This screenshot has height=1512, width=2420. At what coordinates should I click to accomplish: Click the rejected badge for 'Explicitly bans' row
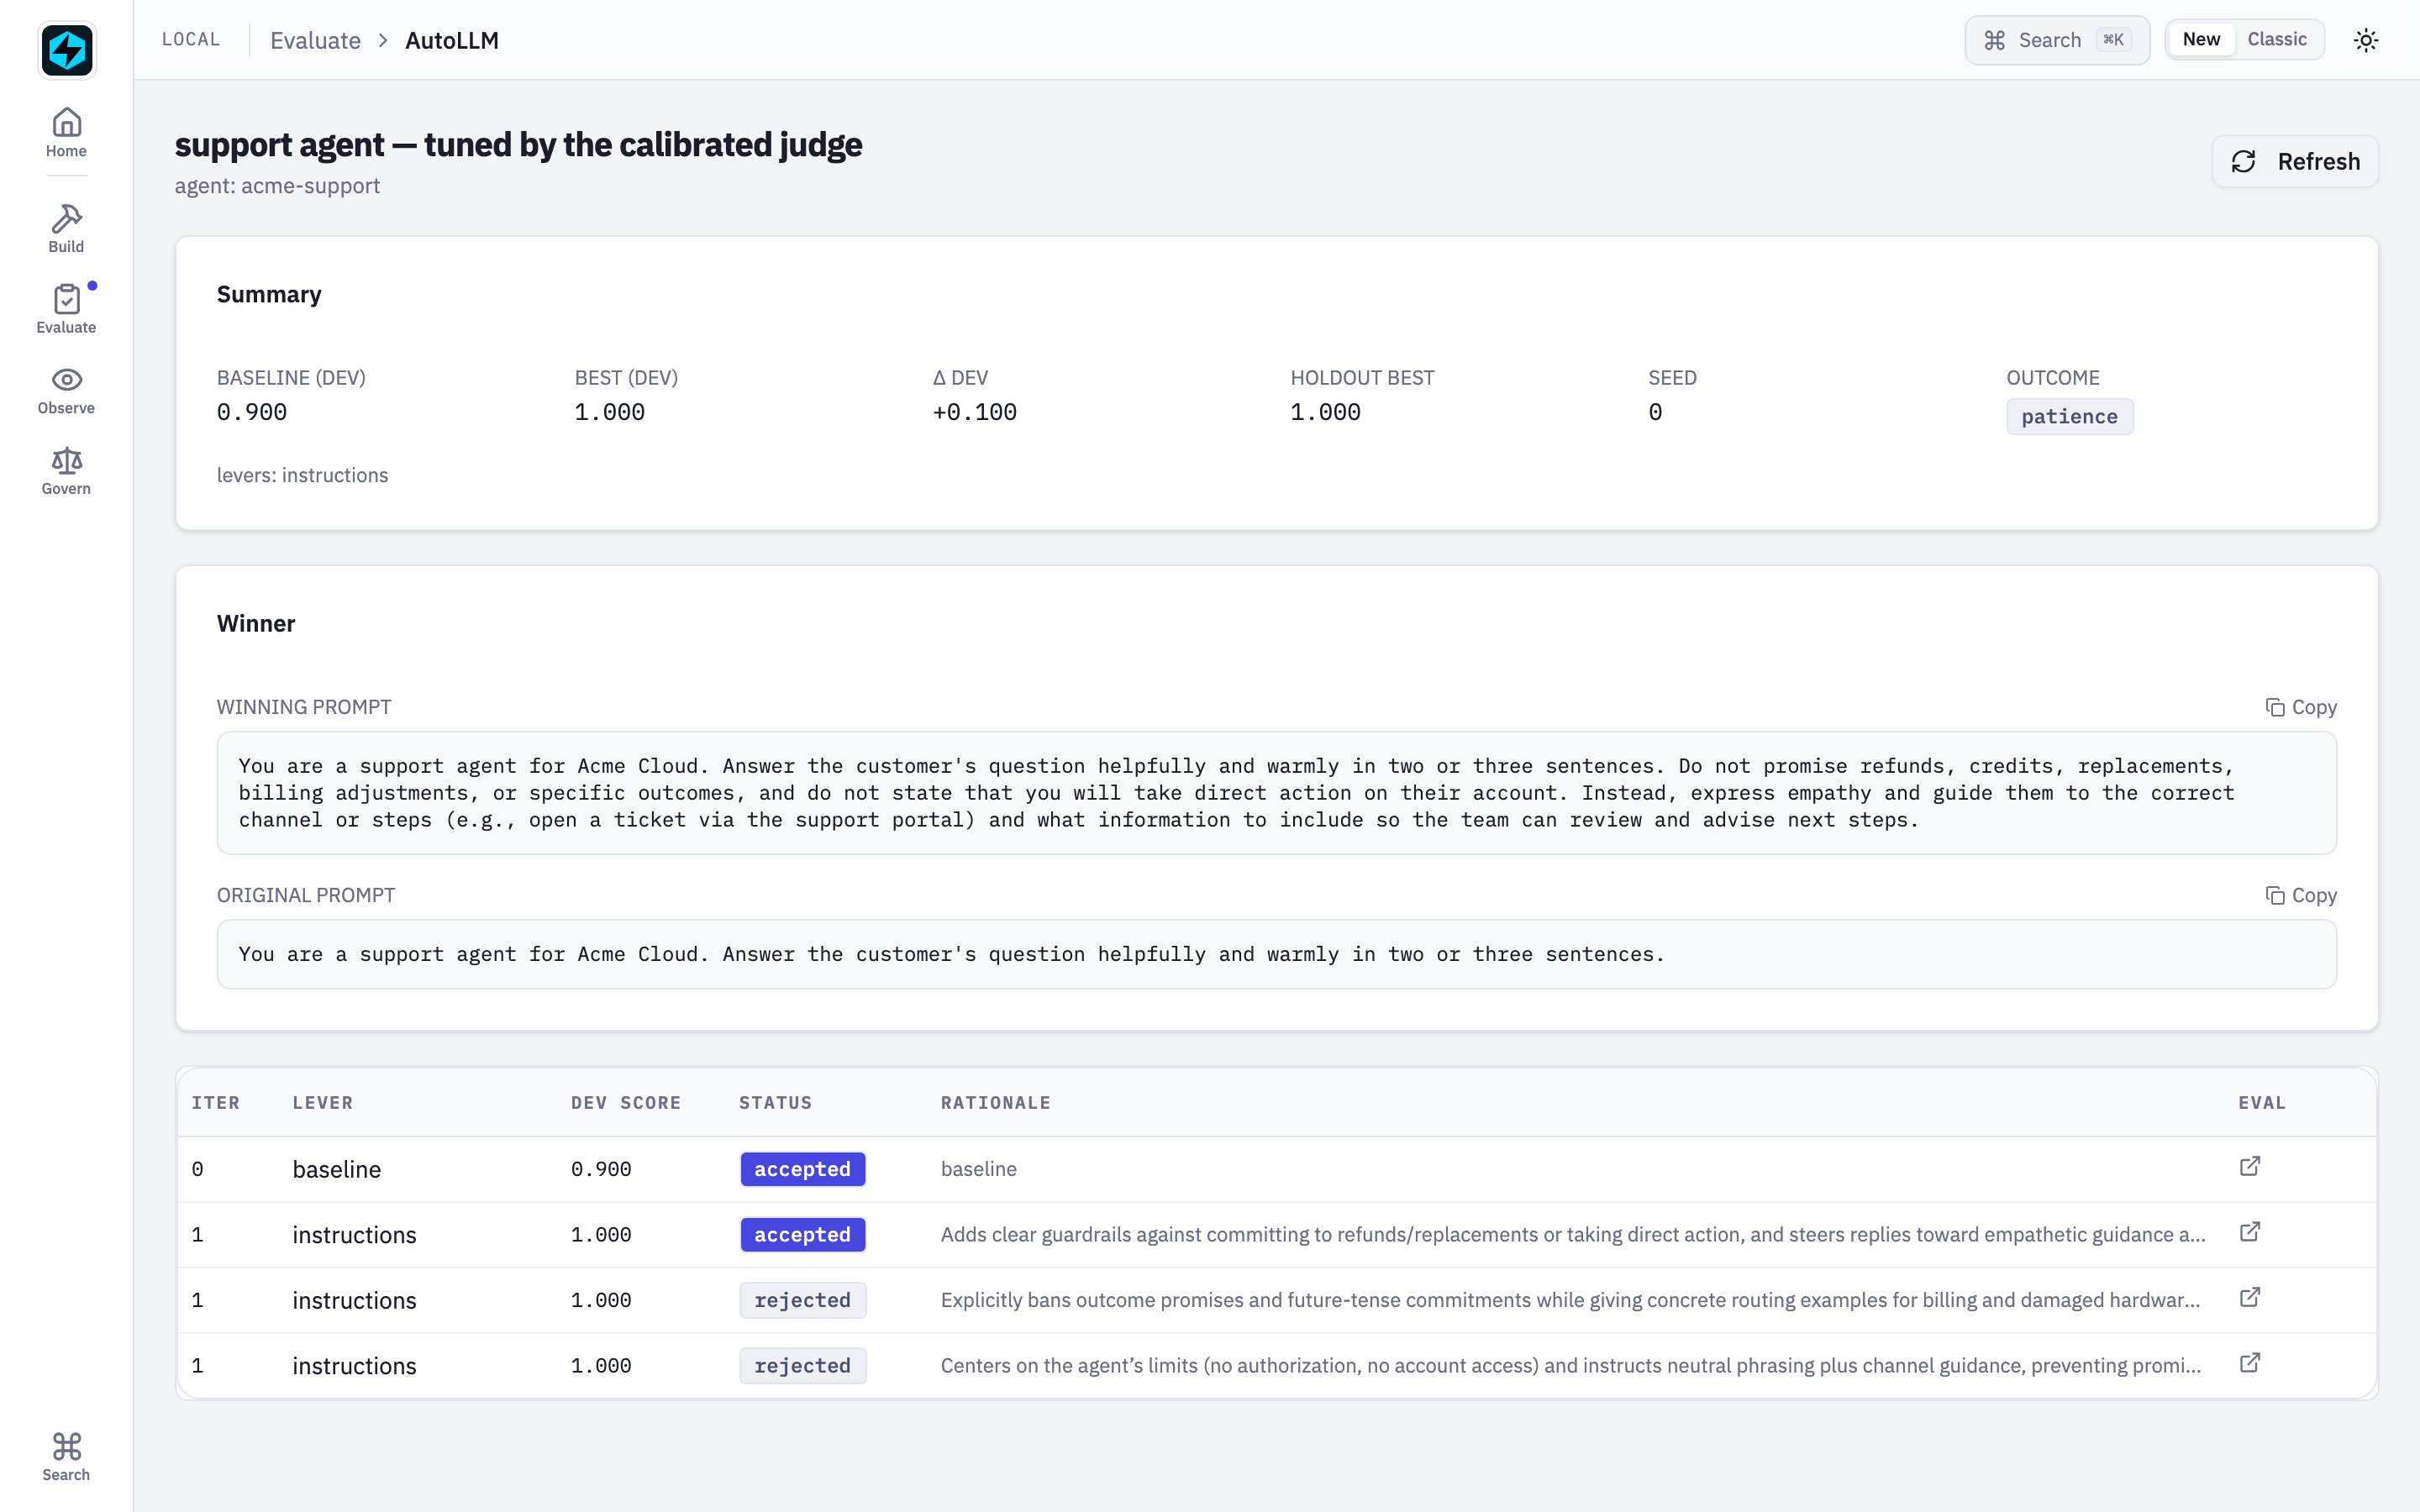tap(802, 1300)
